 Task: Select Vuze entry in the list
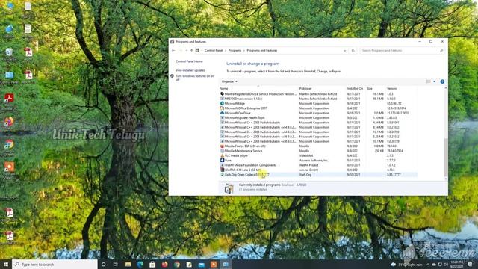pos(318,160)
